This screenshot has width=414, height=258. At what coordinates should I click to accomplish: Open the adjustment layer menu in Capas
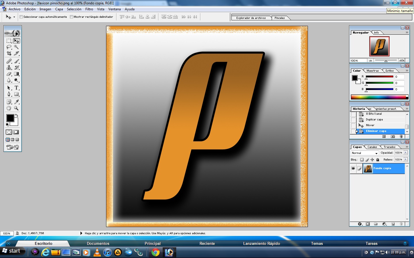coord(384,224)
